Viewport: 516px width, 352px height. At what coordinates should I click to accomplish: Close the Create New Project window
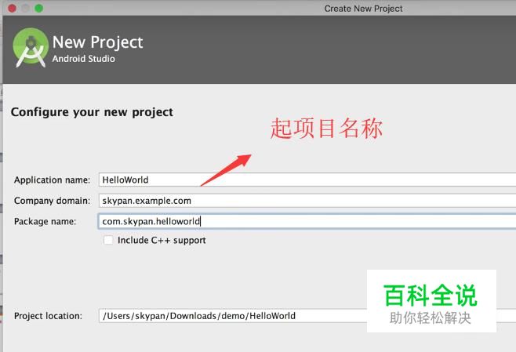point(13,8)
